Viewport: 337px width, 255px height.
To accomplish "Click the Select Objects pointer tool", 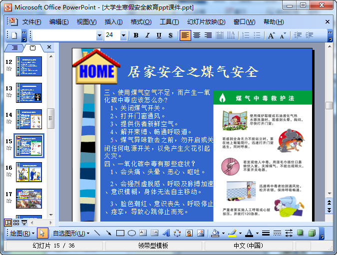I will point(43,233).
